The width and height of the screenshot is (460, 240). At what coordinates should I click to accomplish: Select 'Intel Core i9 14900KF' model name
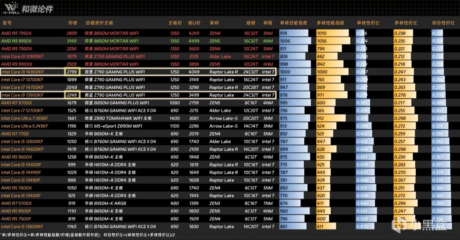(23, 72)
